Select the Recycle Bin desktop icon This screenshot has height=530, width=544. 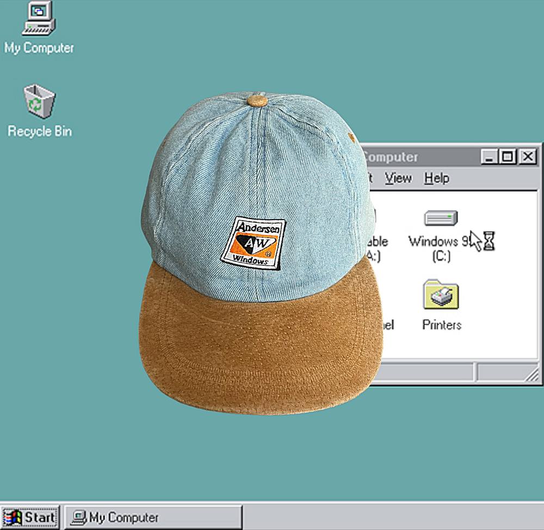(39, 102)
